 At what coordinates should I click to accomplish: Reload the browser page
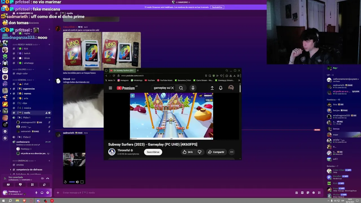pos(114,76)
